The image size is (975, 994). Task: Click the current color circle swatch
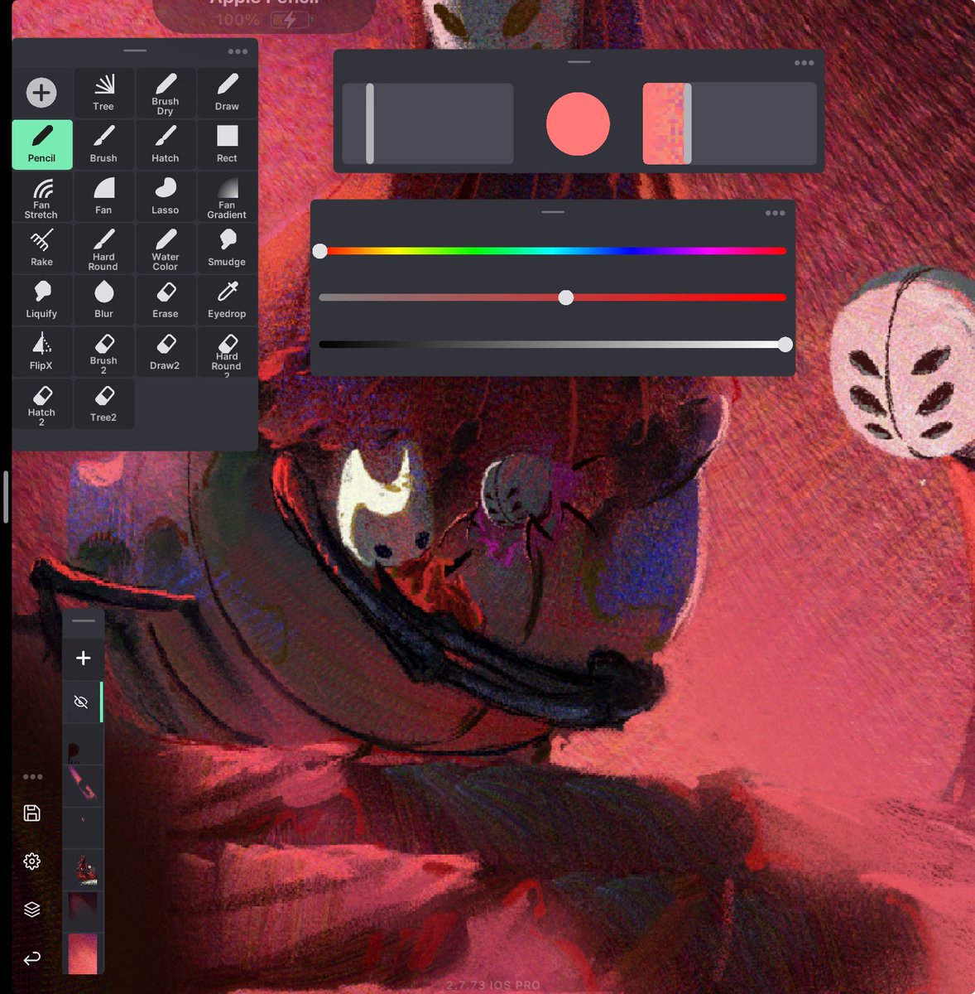[578, 123]
